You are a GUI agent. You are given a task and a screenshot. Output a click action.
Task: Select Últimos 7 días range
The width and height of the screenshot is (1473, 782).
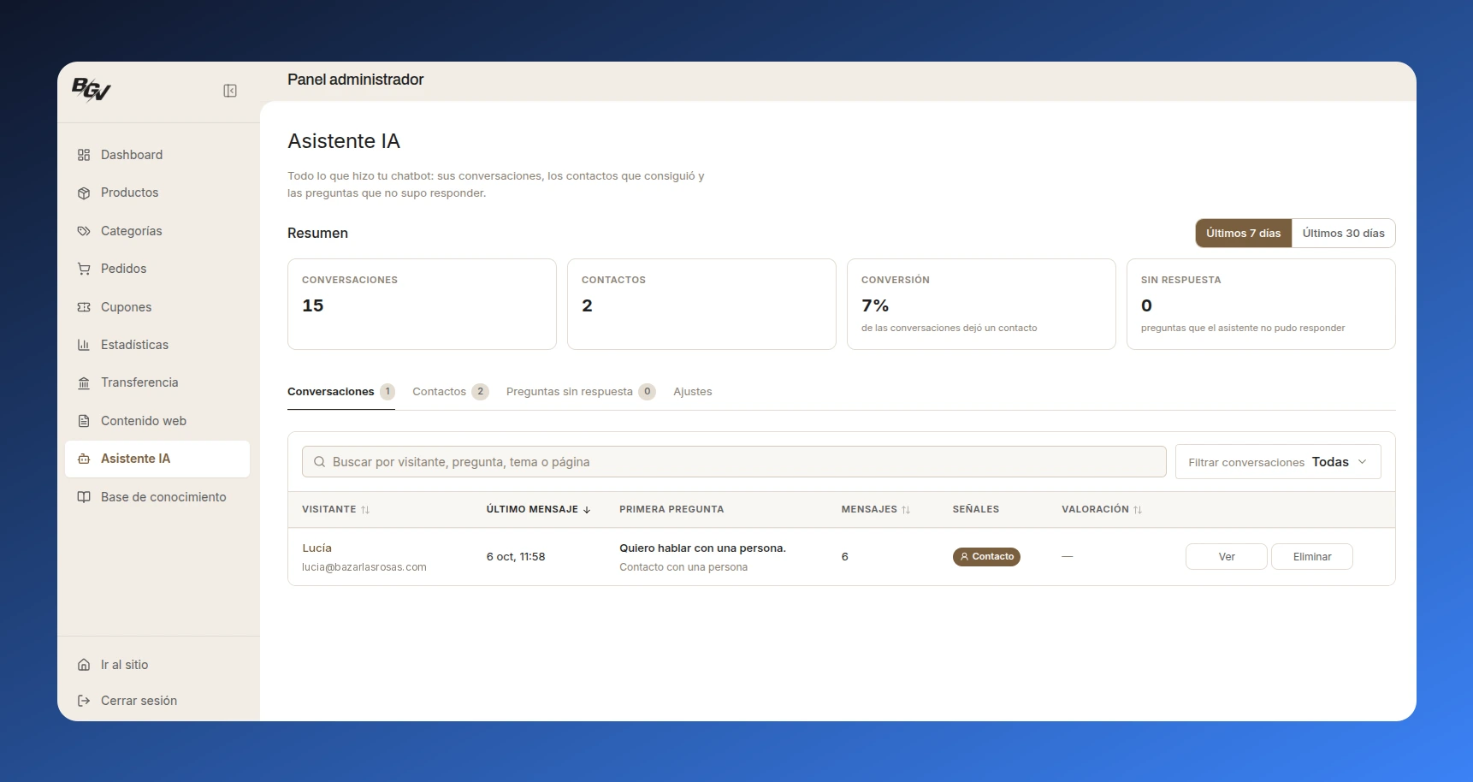(x=1244, y=234)
